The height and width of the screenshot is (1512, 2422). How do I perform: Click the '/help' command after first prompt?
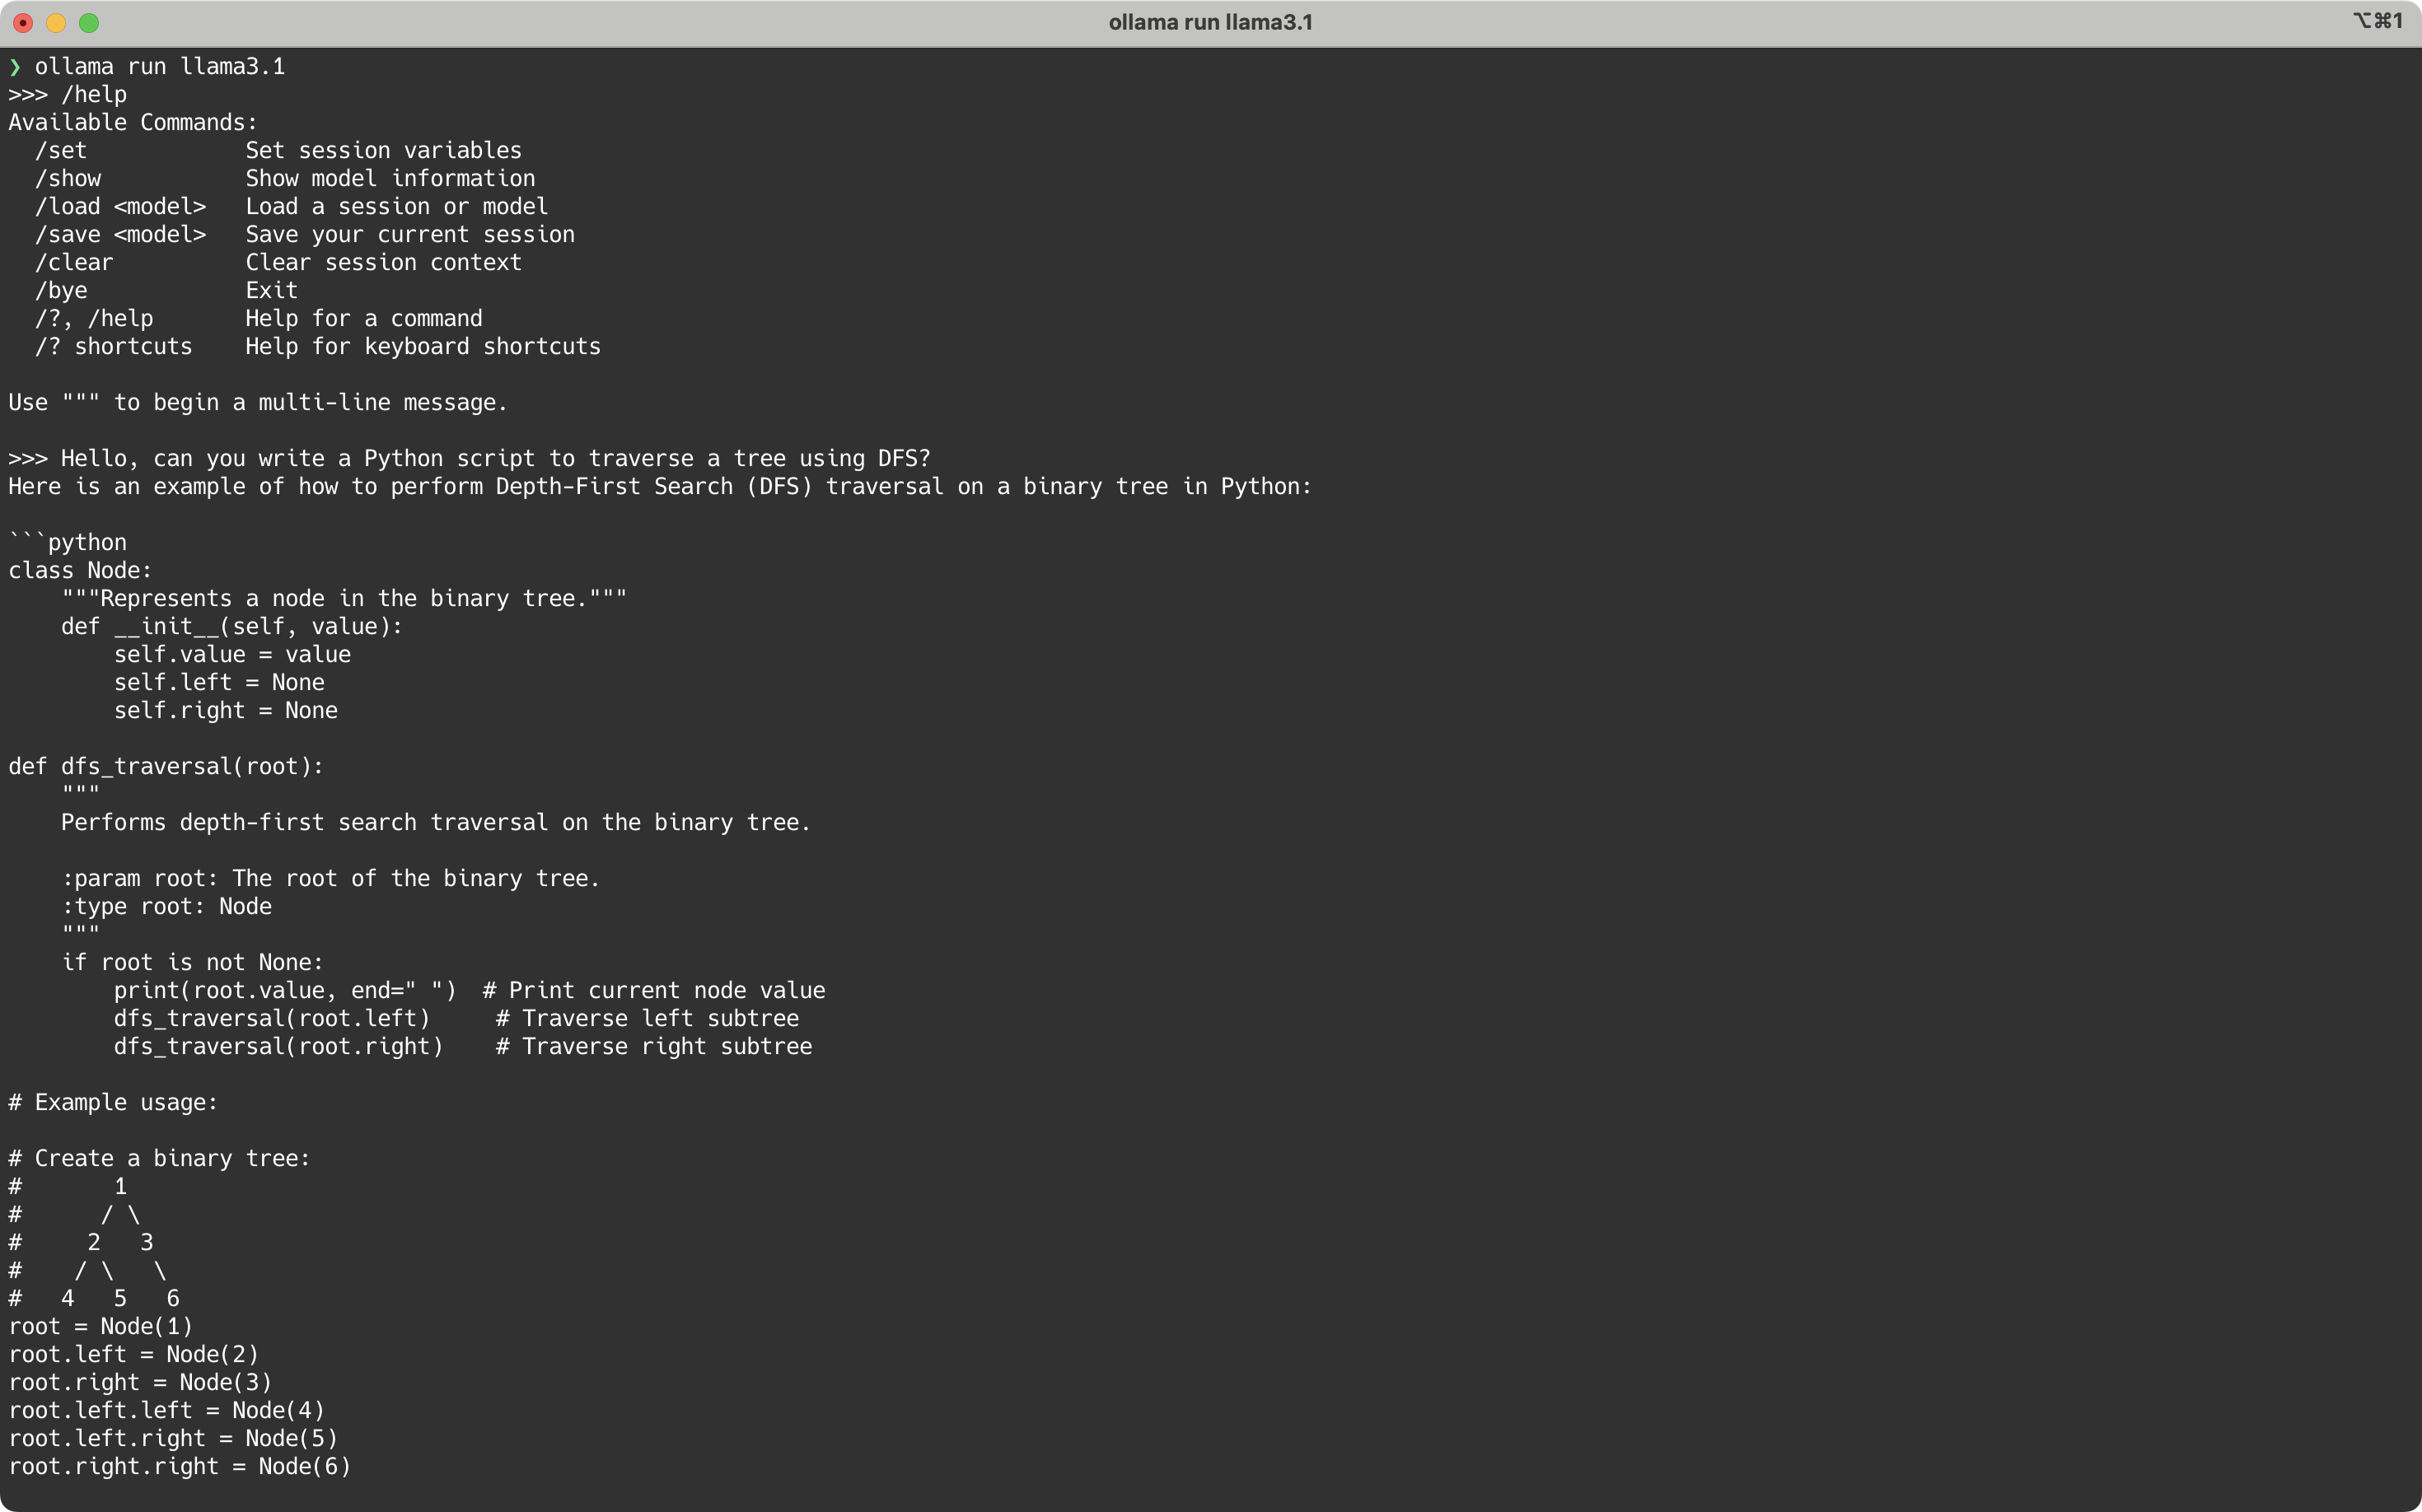pyautogui.click(x=93, y=95)
